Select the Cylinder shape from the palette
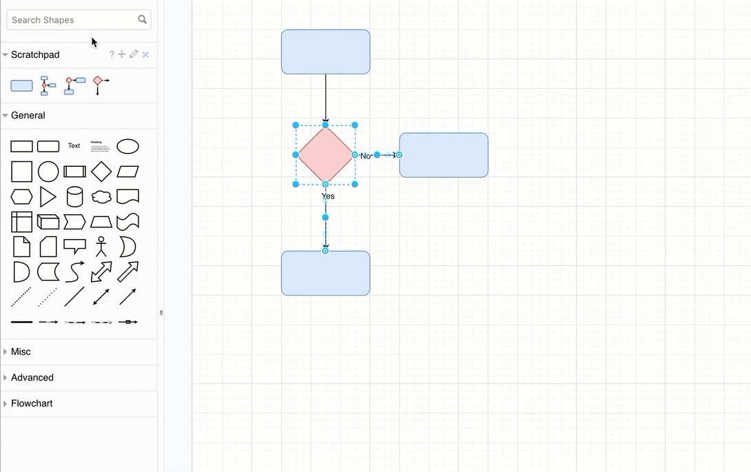The image size is (751, 472). point(74,196)
